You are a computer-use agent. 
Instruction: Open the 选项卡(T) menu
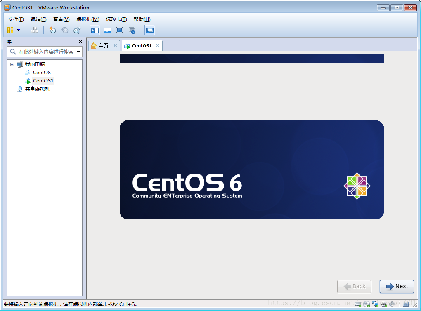[x=116, y=19]
